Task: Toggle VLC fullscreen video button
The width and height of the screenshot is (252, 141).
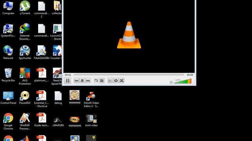Action: point(96,81)
